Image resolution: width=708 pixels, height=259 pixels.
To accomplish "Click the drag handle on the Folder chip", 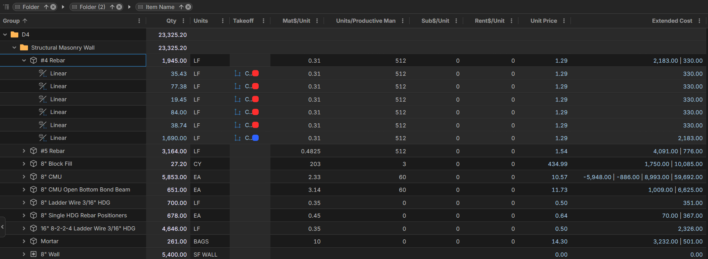I will [18, 7].
